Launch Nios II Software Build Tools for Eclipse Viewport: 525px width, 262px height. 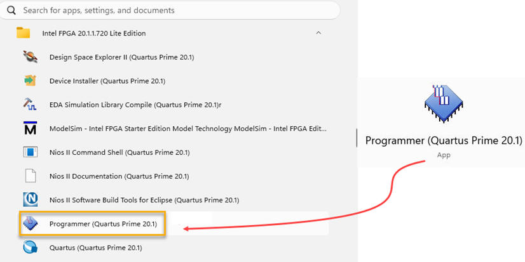click(x=144, y=200)
